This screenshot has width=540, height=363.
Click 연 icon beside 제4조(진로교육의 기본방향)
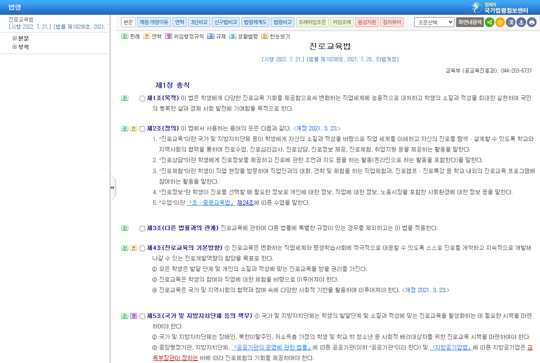(133, 248)
